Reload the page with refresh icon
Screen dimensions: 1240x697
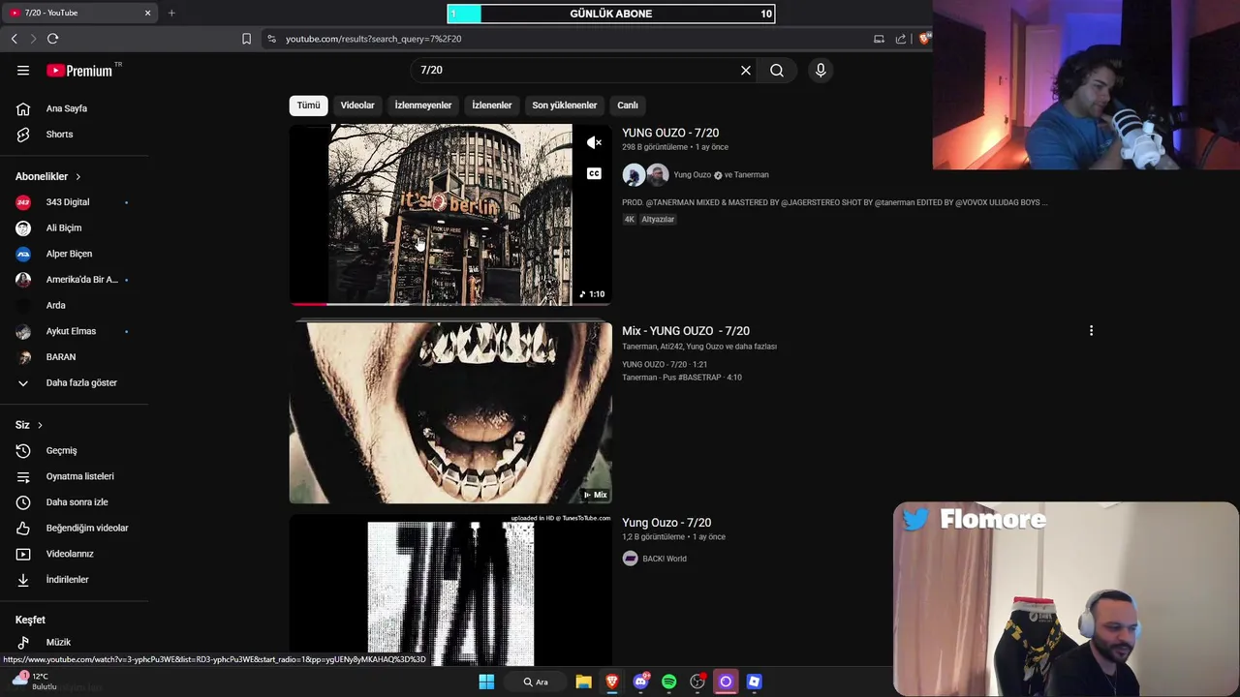(x=53, y=39)
